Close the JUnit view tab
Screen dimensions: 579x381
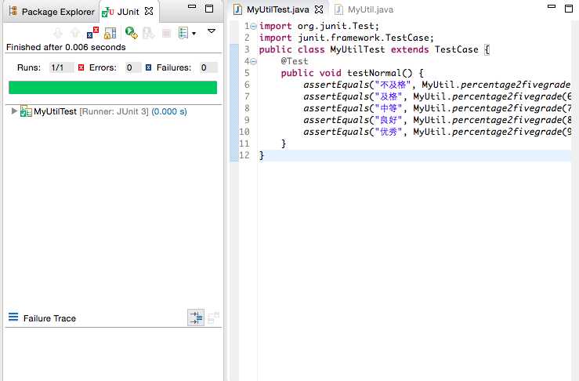(149, 12)
